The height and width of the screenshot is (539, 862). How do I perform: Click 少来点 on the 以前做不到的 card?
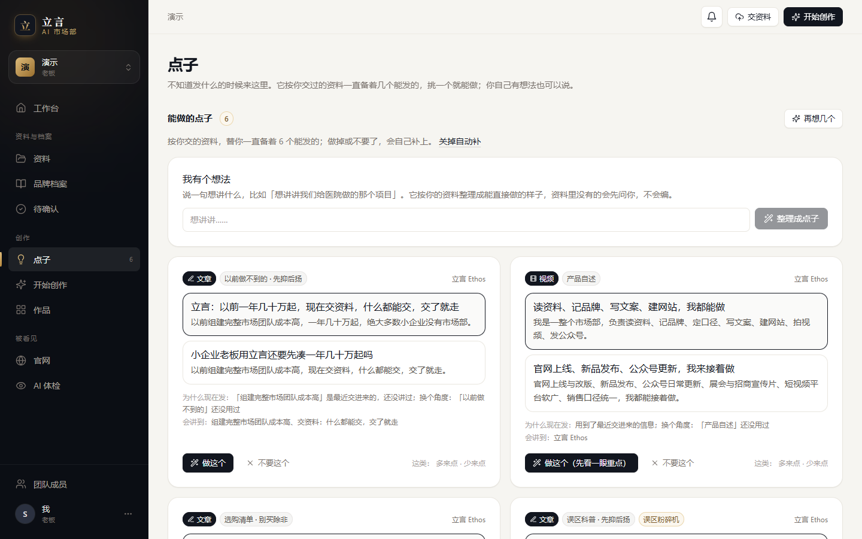pos(474,463)
